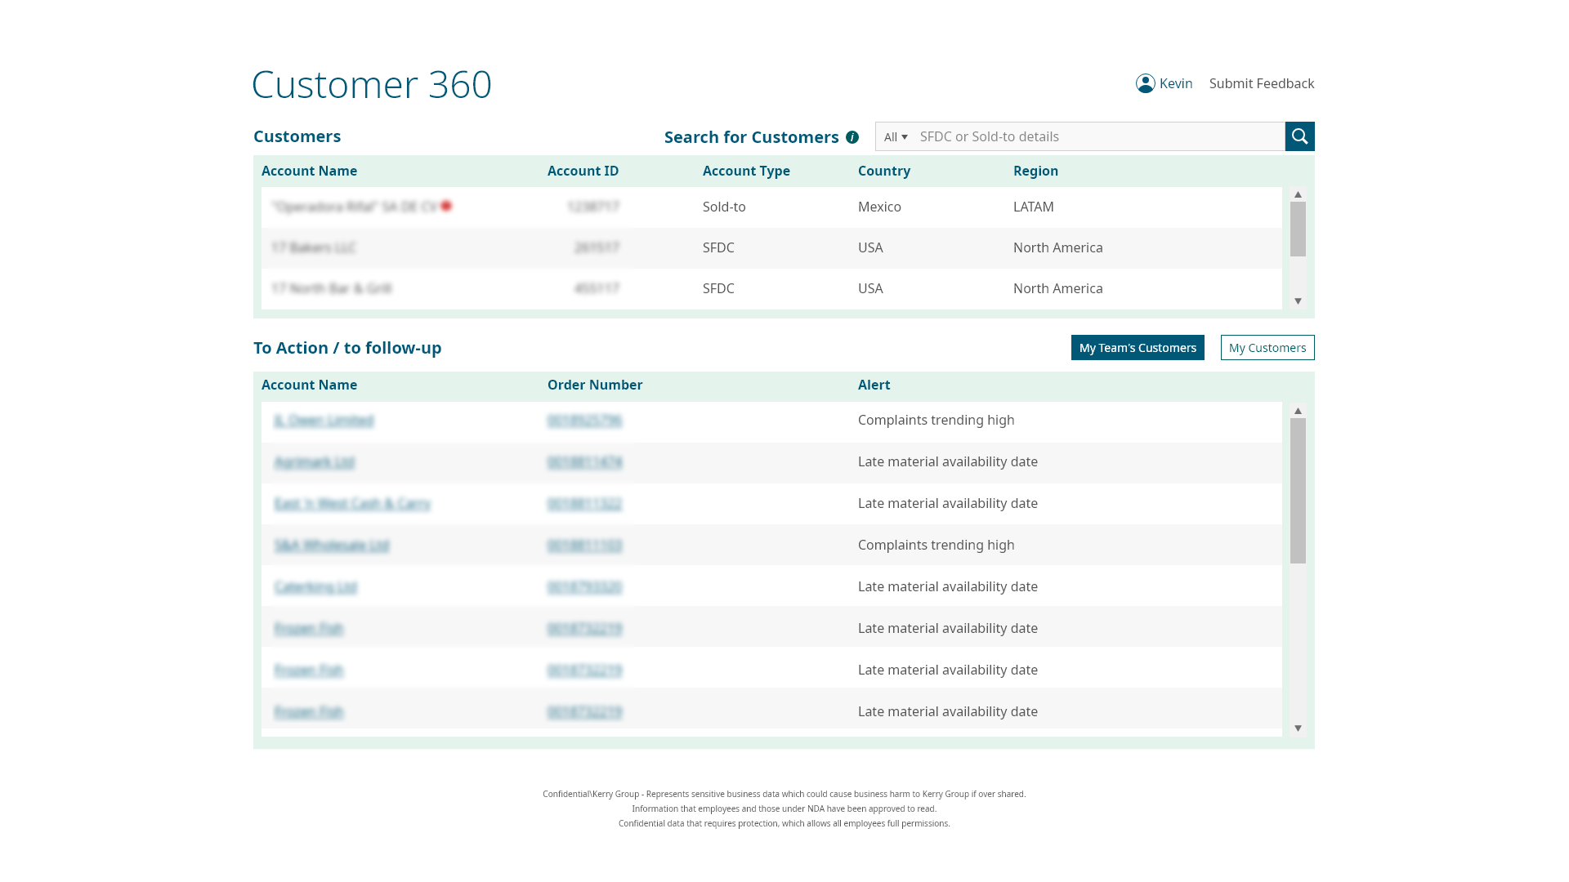This screenshot has width=1569, height=882.
Task: Open the order number in JL Owen Limited row
Action: [584, 420]
